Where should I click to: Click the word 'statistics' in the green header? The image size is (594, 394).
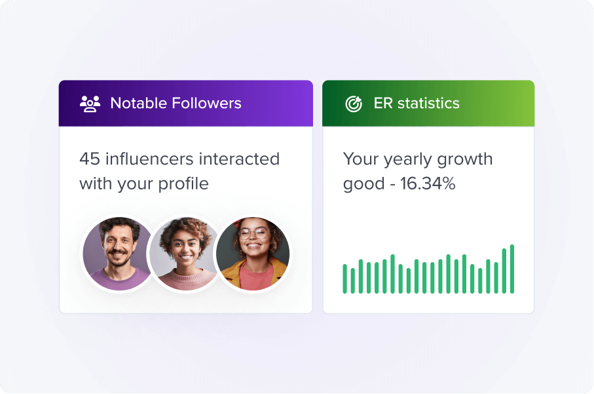[x=428, y=104]
